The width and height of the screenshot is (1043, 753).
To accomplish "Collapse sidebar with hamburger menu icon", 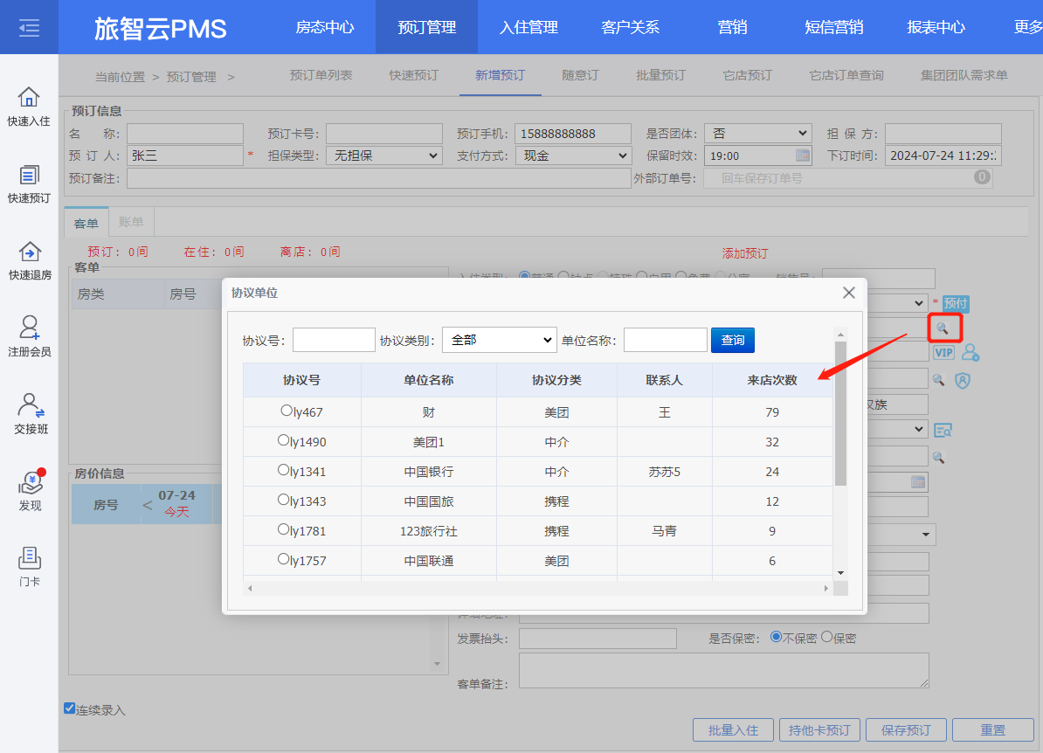I will coord(29,27).
